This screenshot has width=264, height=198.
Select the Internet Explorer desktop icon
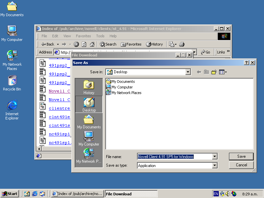click(x=12, y=110)
